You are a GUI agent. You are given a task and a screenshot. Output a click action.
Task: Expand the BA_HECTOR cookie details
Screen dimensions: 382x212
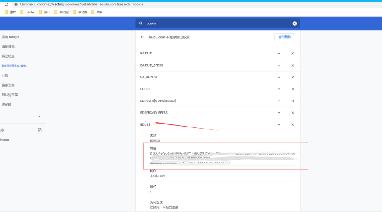[x=279, y=77]
